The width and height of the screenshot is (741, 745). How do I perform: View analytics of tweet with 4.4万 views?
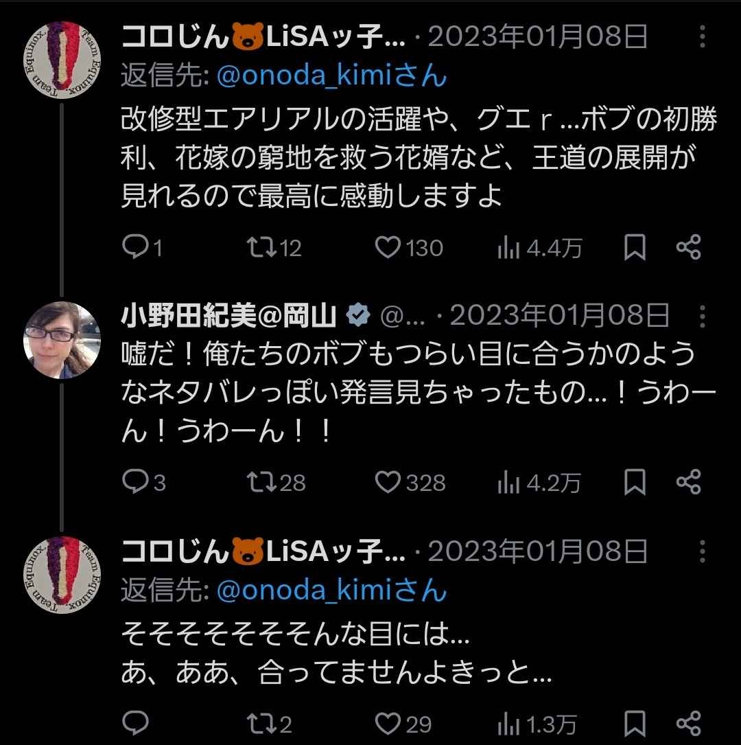[509, 248]
